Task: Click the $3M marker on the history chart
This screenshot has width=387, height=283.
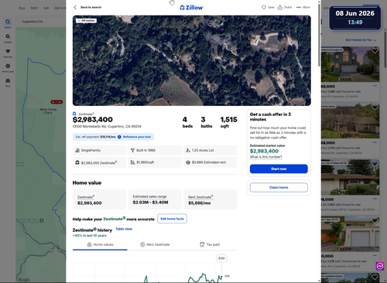Action: click(x=221, y=258)
